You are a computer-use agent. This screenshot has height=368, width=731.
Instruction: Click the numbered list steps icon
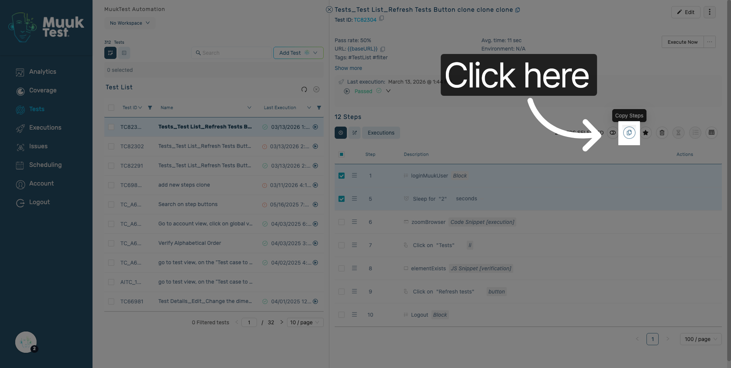pos(695,133)
